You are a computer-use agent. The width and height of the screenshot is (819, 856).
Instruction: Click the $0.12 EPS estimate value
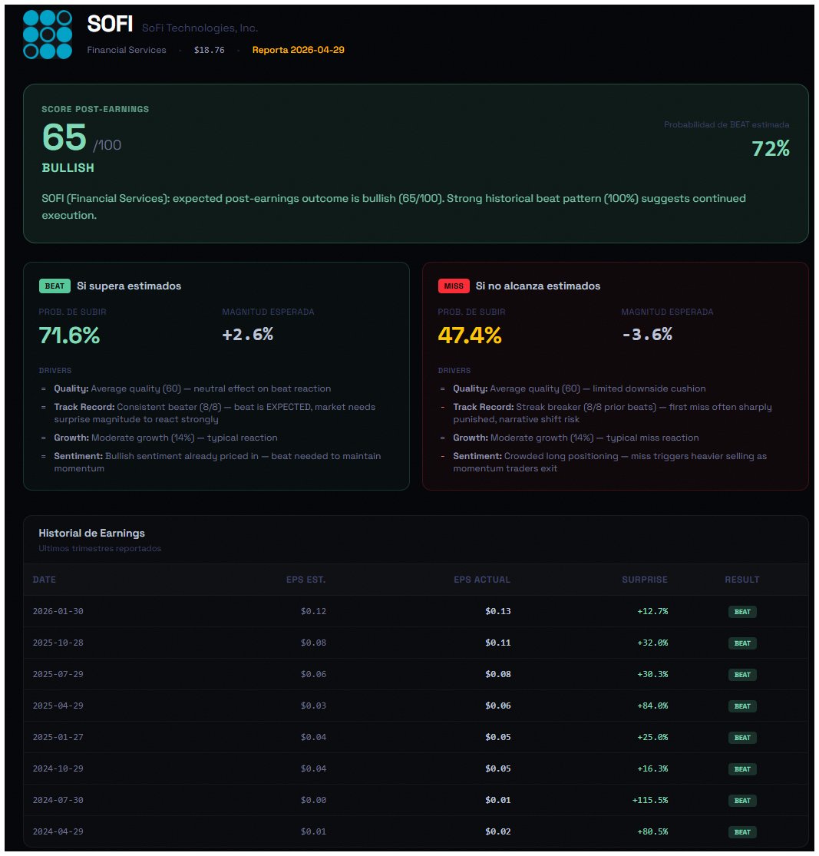(x=313, y=611)
